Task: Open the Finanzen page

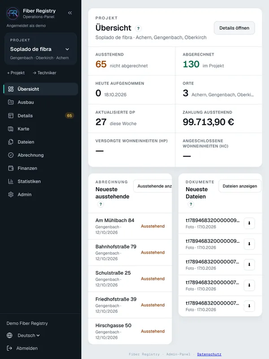Action: point(41,168)
